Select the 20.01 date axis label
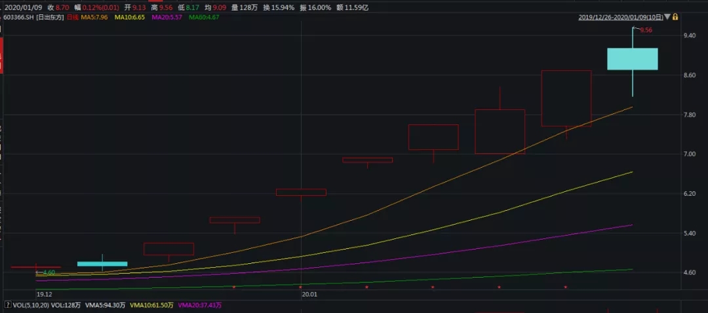 [x=310, y=294]
